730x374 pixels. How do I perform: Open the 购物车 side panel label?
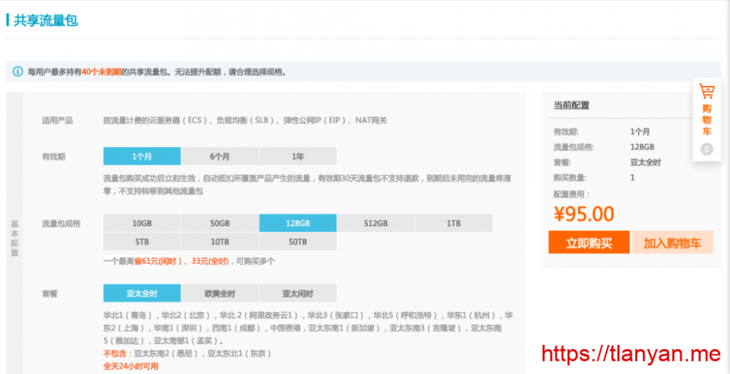pyautogui.click(x=707, y=120)
